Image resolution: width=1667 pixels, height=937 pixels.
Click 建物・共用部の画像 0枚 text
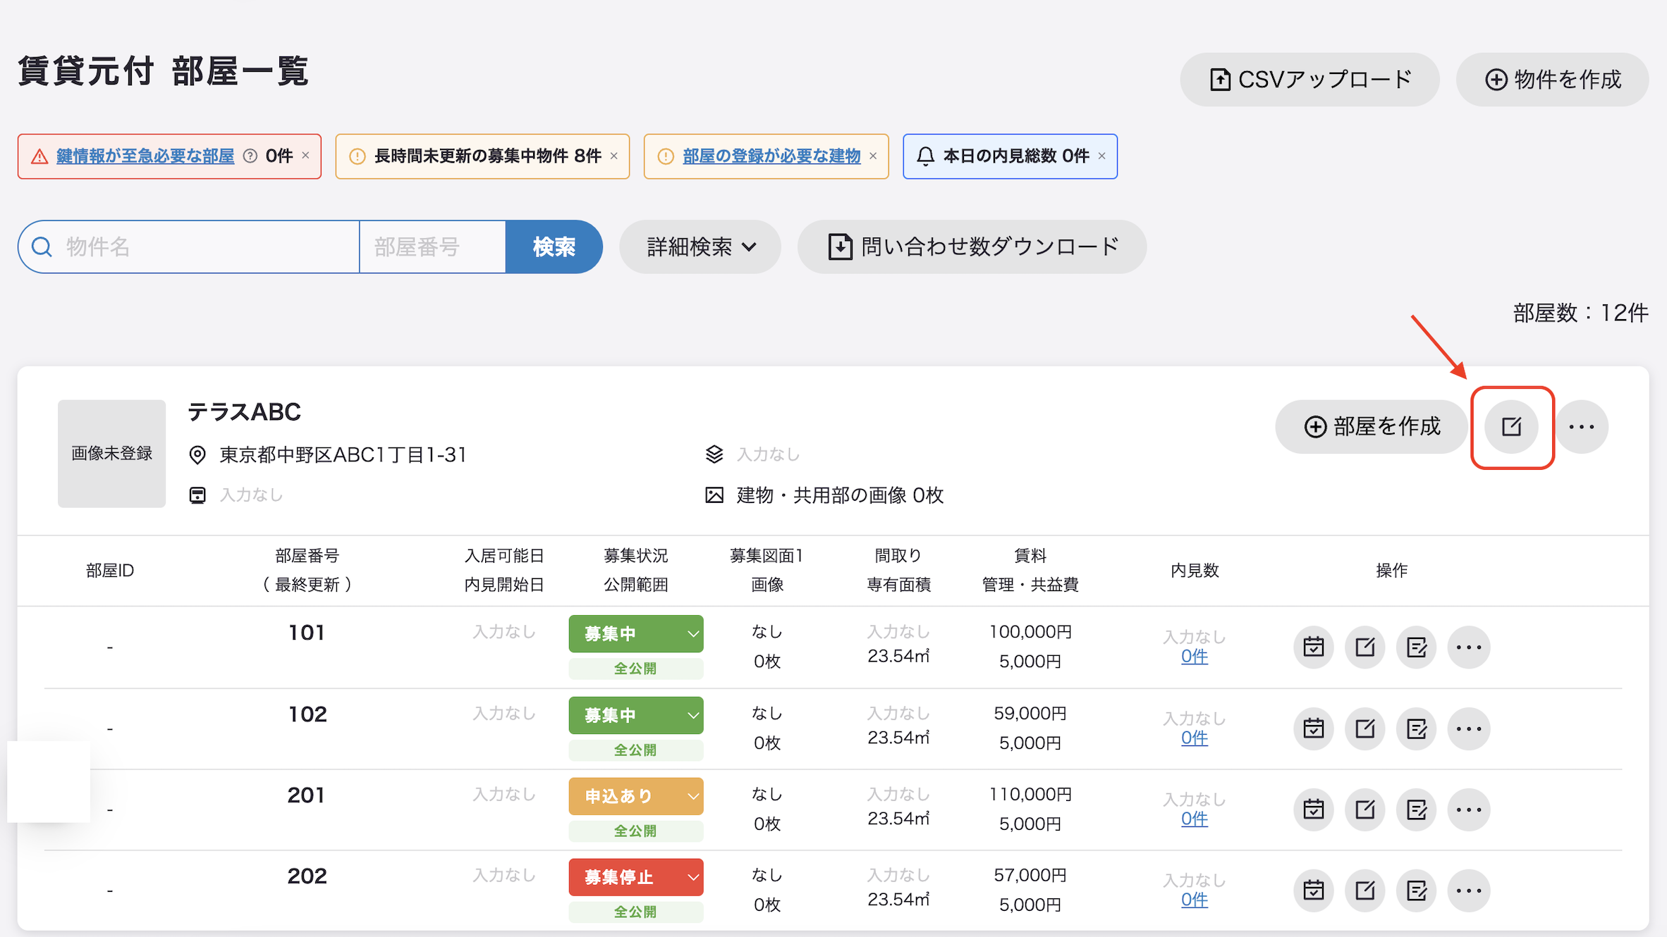(840, 495)
